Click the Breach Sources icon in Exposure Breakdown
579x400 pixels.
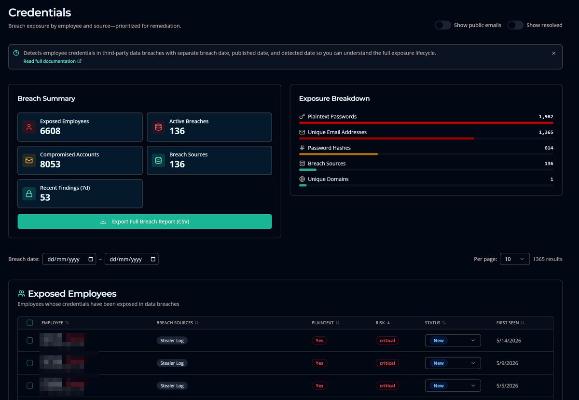click(x=302, y=164)
